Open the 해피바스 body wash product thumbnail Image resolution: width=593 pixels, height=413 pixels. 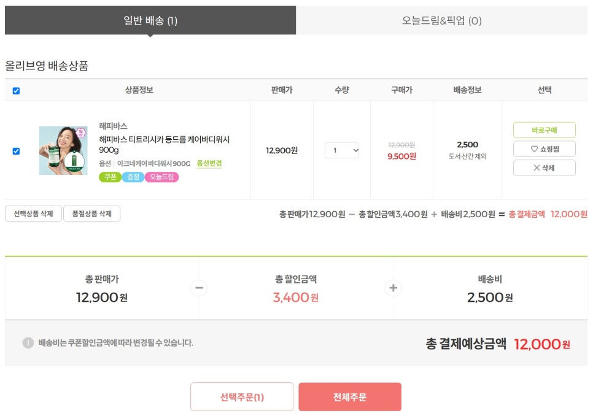point(63,150)
